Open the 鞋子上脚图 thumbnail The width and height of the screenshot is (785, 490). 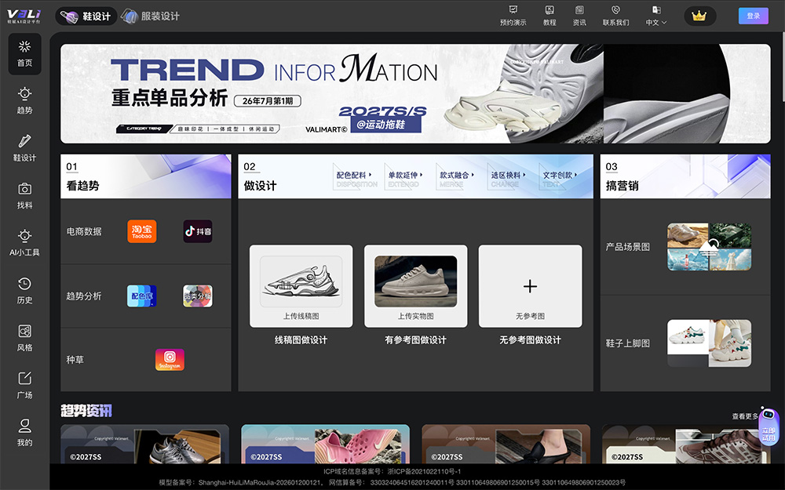709,343
